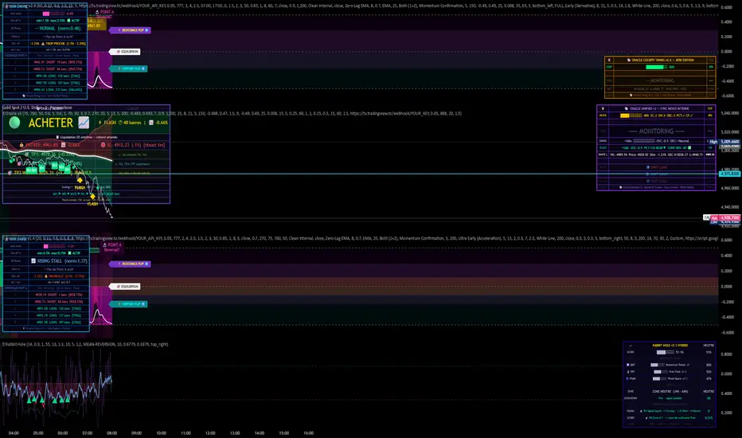Click the pink jerk bar in the Scalp table
The height and width of the screenshot is (438, 742).
46,246
